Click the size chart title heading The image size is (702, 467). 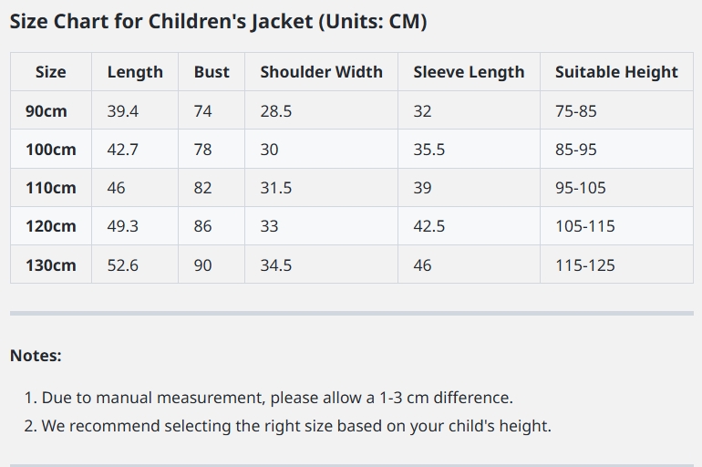pyautogui.click(x=218, y=22)
